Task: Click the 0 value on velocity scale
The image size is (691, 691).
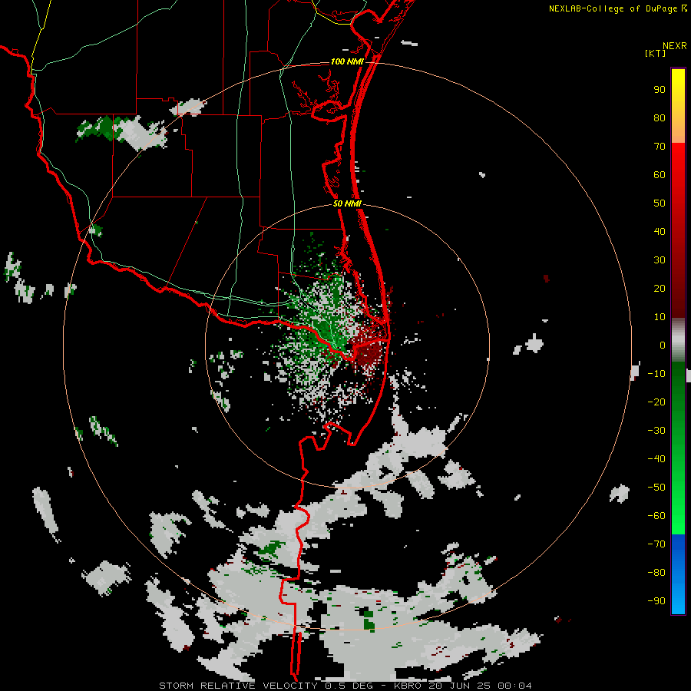Action: (x=663, y=345)
